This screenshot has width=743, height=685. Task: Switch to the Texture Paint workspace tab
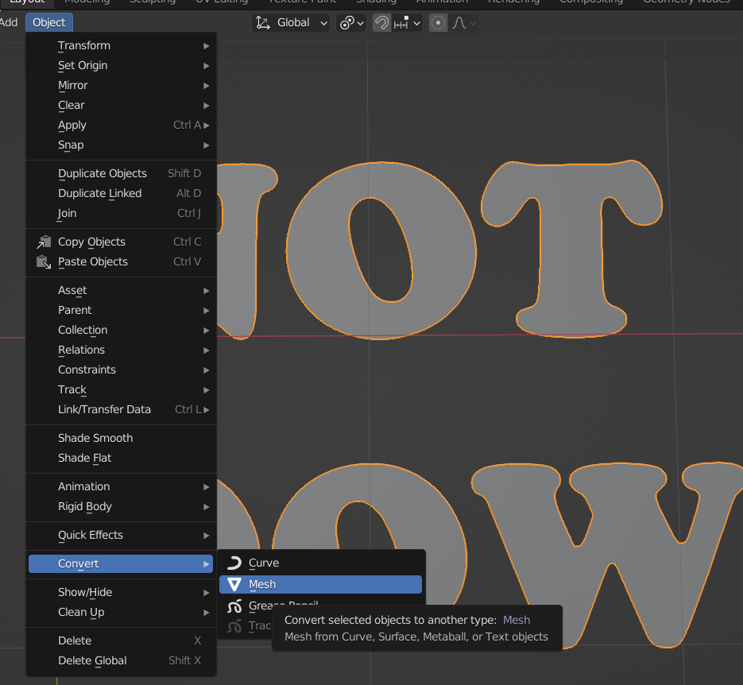pyautogui.click(x=302, y=2)
